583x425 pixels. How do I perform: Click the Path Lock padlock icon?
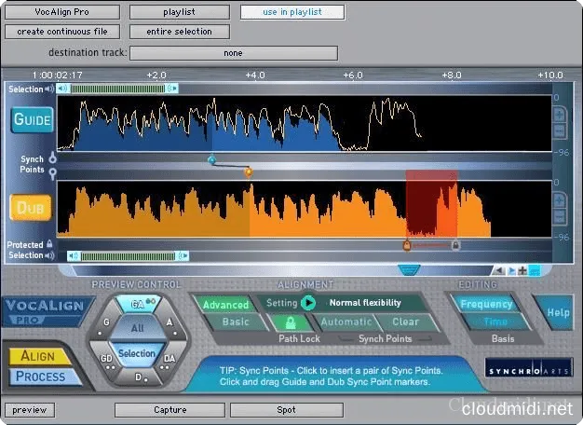click(290, 322)
